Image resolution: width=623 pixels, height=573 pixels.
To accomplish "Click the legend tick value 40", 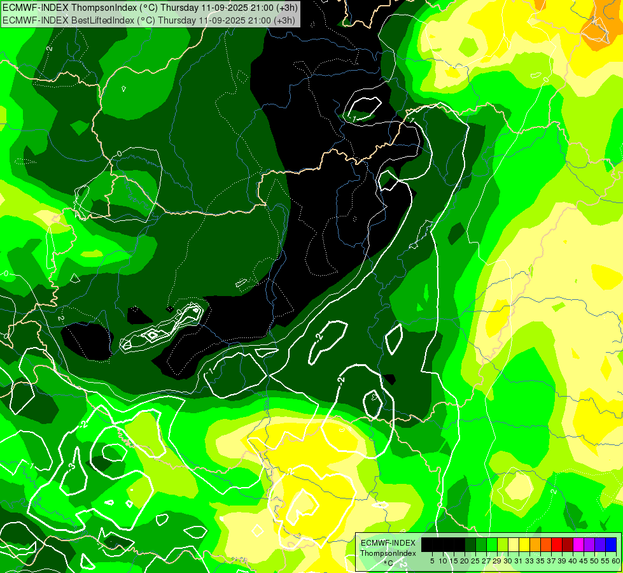I will (x=573, y=561).
